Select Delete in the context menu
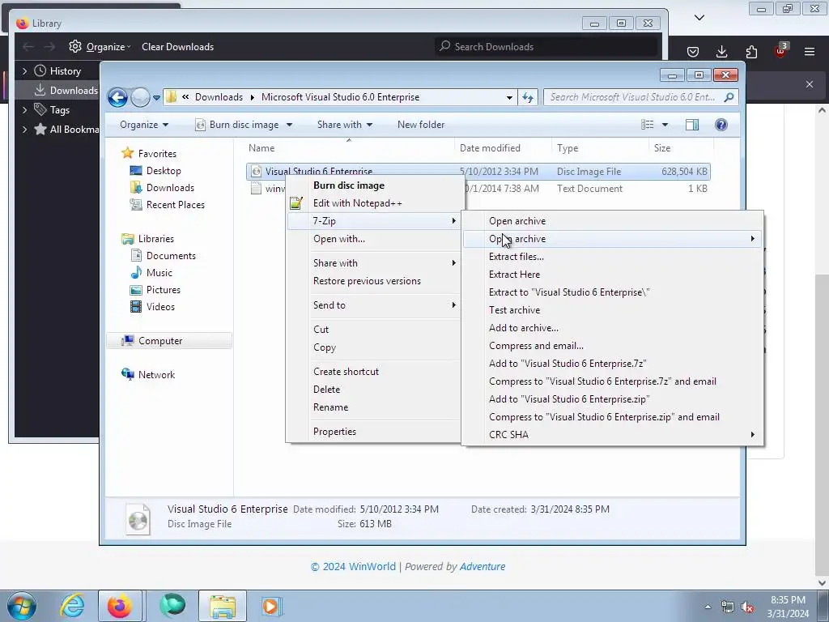The image size is (829, 622). [373, 390]
